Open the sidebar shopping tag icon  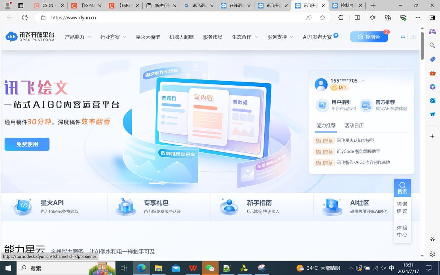(432, 59)
